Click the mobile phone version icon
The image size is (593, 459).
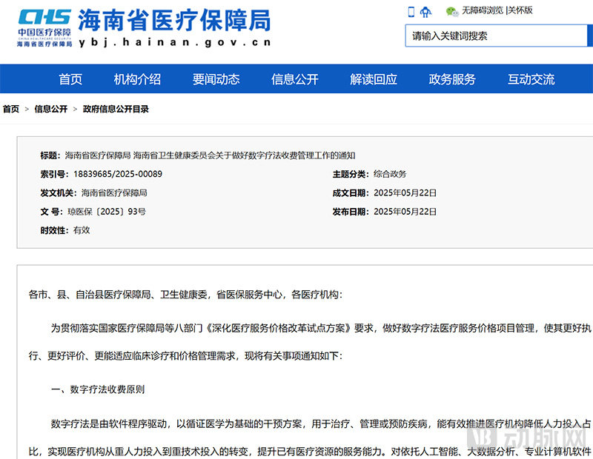point(411,12)
